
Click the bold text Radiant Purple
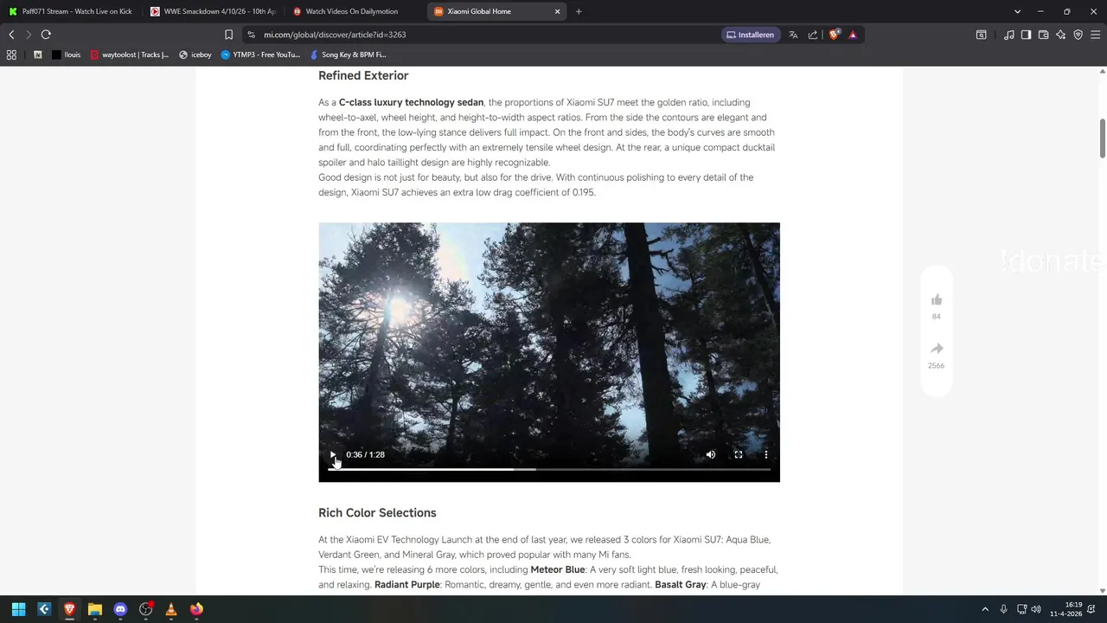[407, 585]
